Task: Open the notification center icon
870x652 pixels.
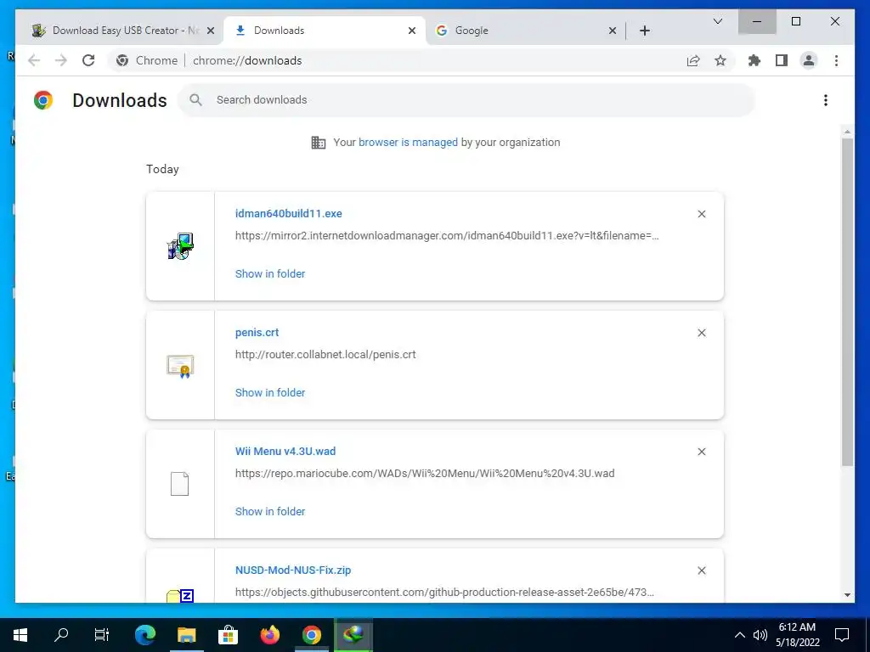Action: point(842,635)
